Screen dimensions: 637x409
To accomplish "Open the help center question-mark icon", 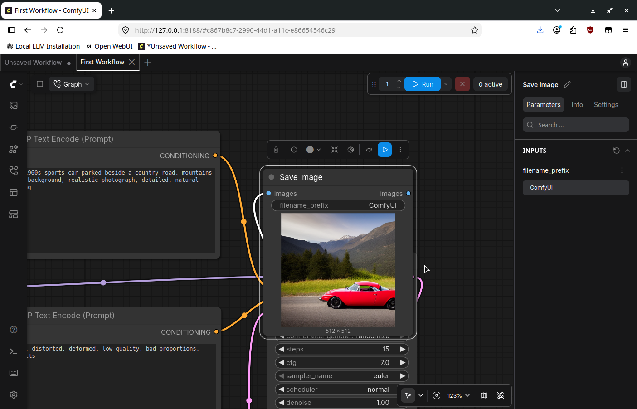I will (x=14, y=330).
